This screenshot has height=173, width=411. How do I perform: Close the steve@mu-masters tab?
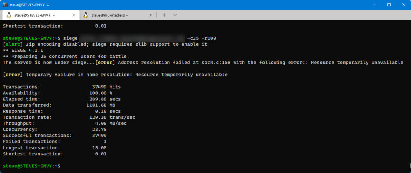pos(151,15)
